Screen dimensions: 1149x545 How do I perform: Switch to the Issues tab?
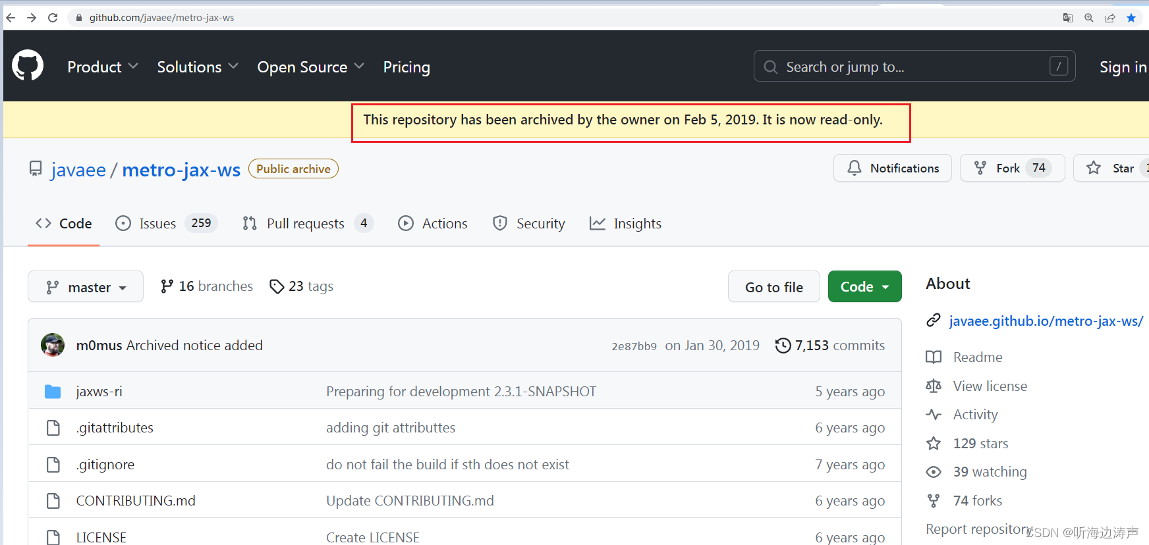(166, 224)
